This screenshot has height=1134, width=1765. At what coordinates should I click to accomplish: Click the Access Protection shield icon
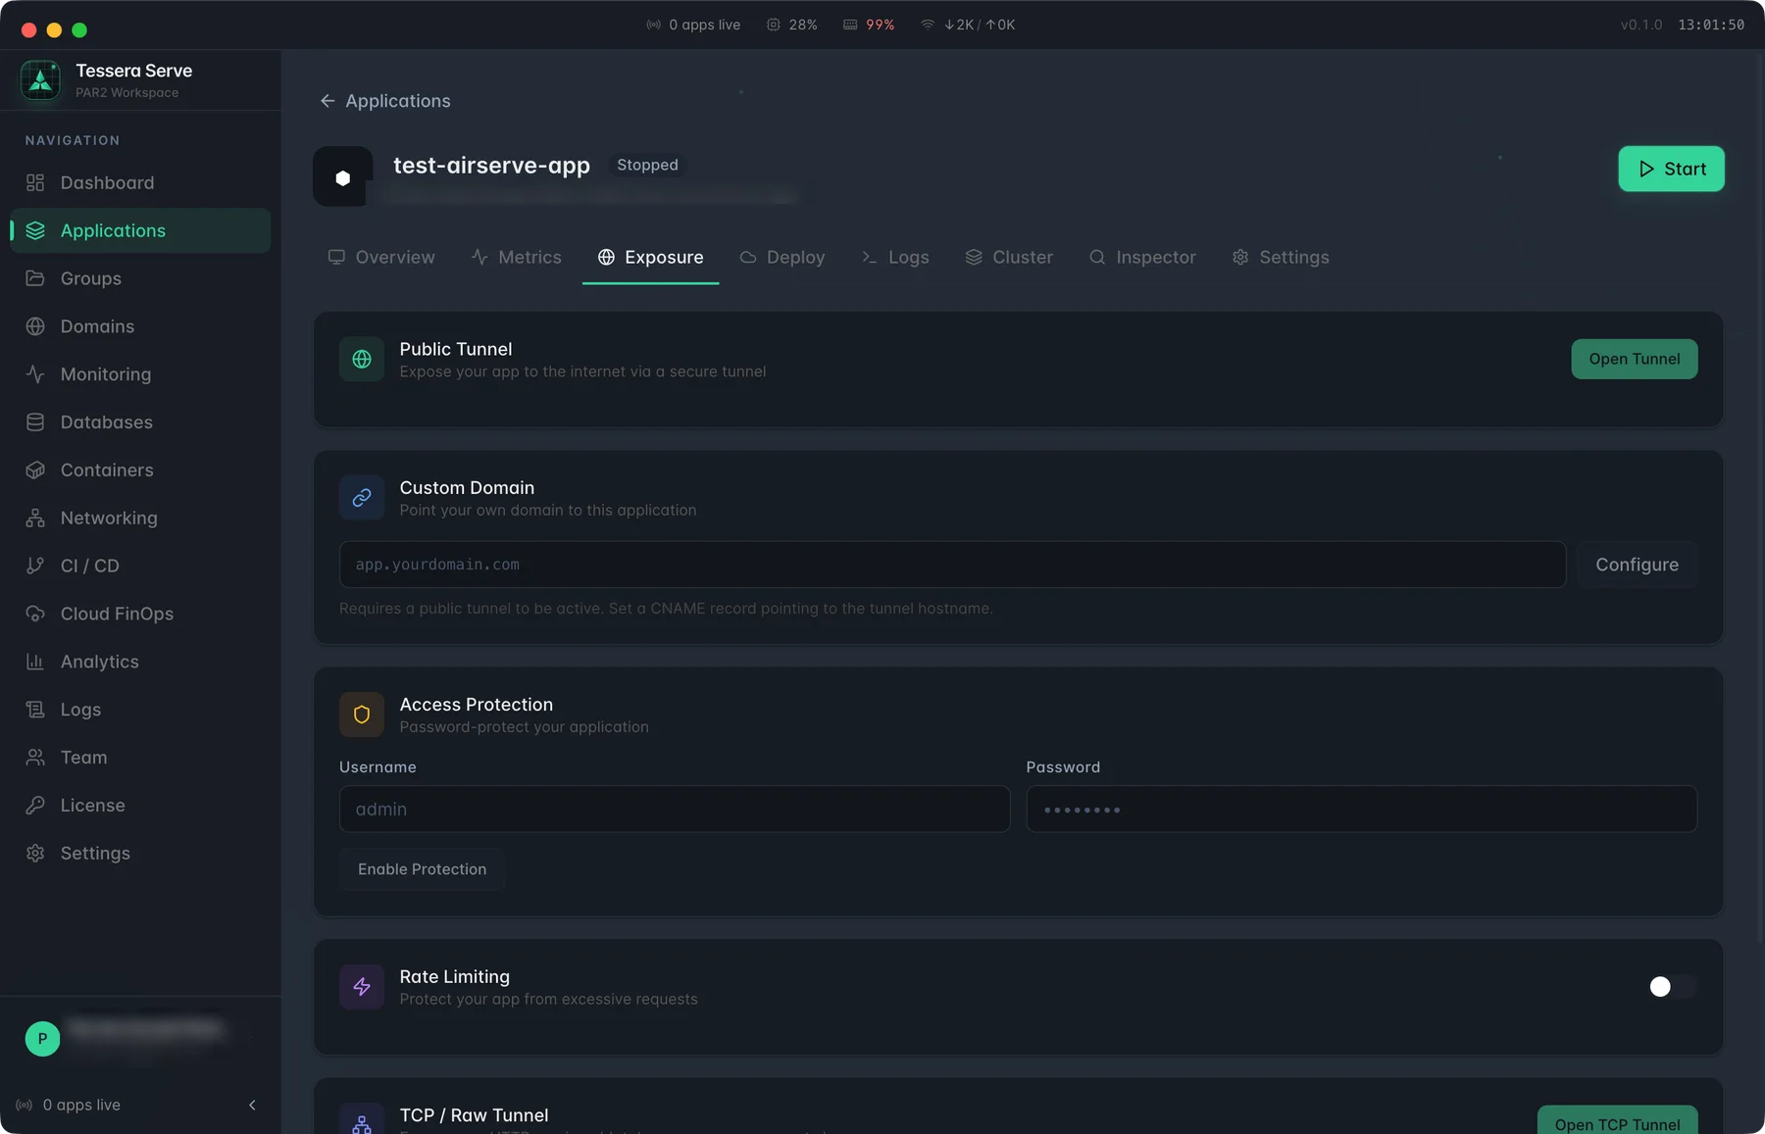[362, 715]
